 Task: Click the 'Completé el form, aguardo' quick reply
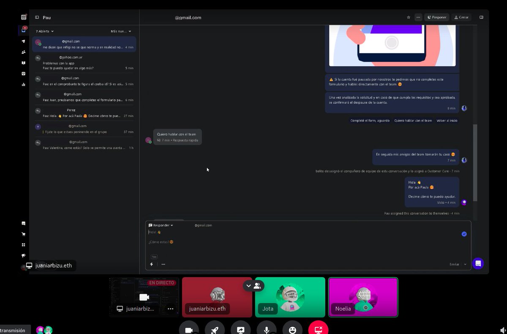[x=370, y=120]
